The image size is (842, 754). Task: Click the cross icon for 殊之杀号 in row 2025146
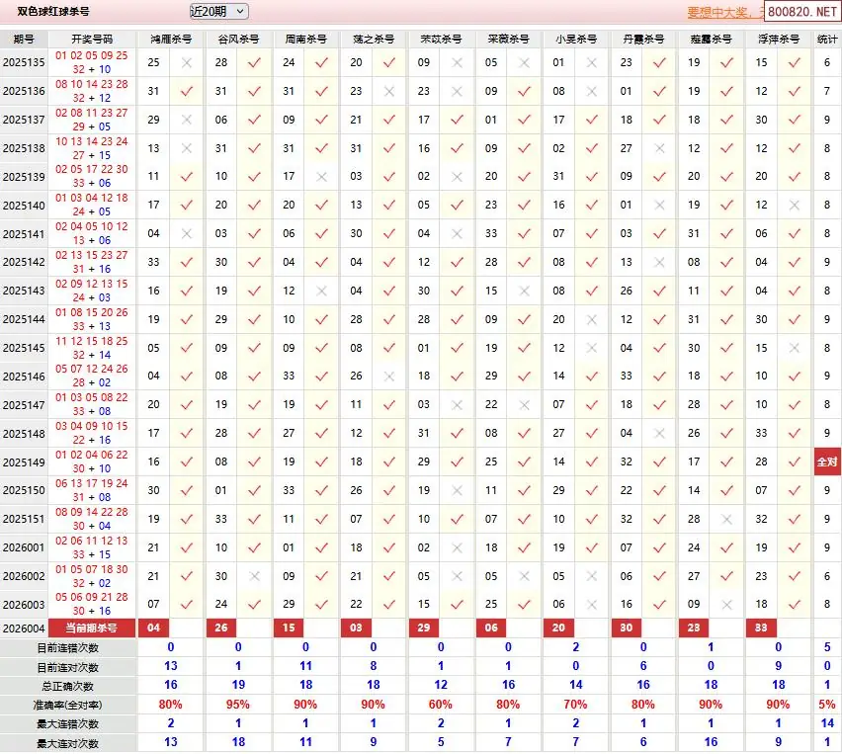[388, 377]
